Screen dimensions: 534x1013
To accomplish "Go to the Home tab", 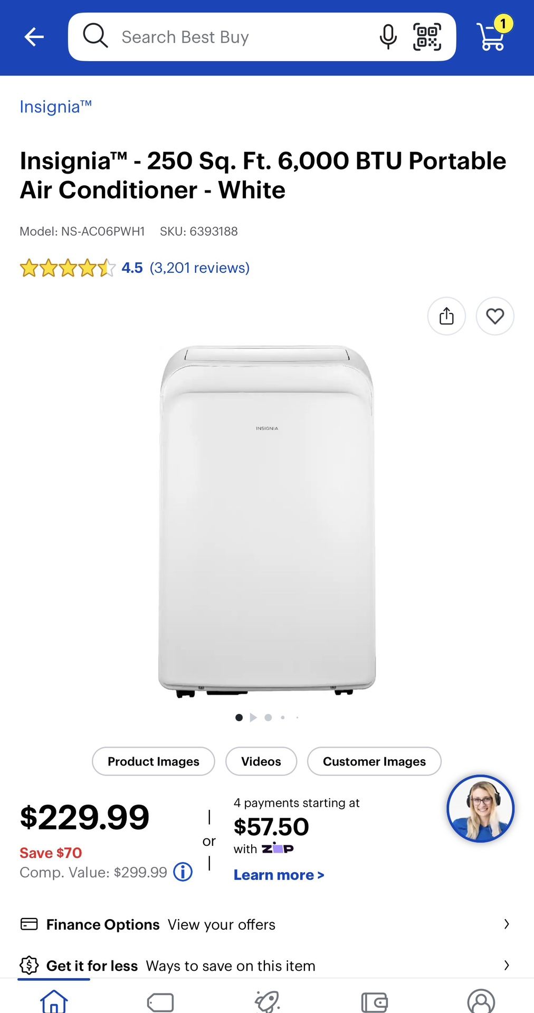I will [x=54, y=1000].
